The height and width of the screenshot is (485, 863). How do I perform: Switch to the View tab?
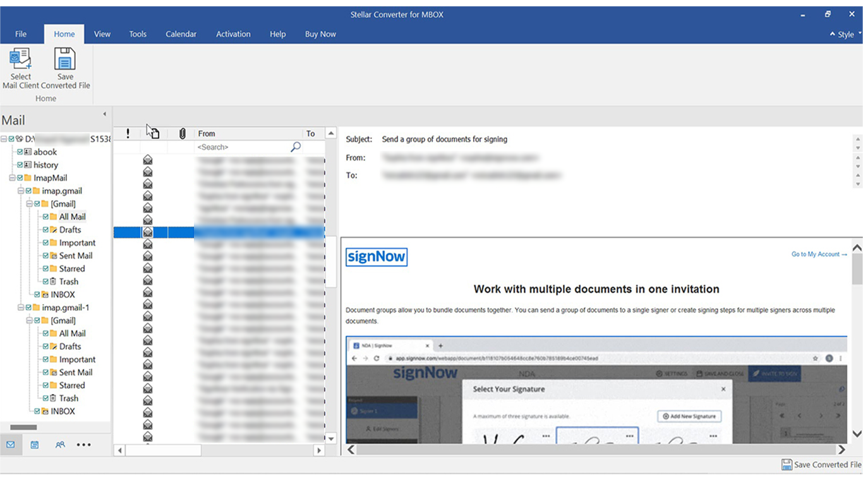102,34
